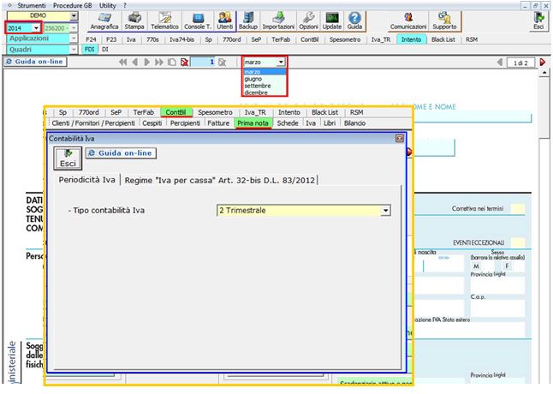Select highlighted marzo in month list

click(x=265, y=72)
